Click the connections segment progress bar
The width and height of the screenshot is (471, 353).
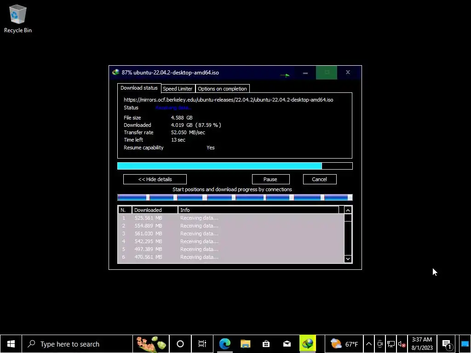pyautogui.click(x=235, y=197)
